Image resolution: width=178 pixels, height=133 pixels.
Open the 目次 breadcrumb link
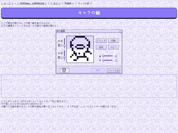click(x=55, y=4)
